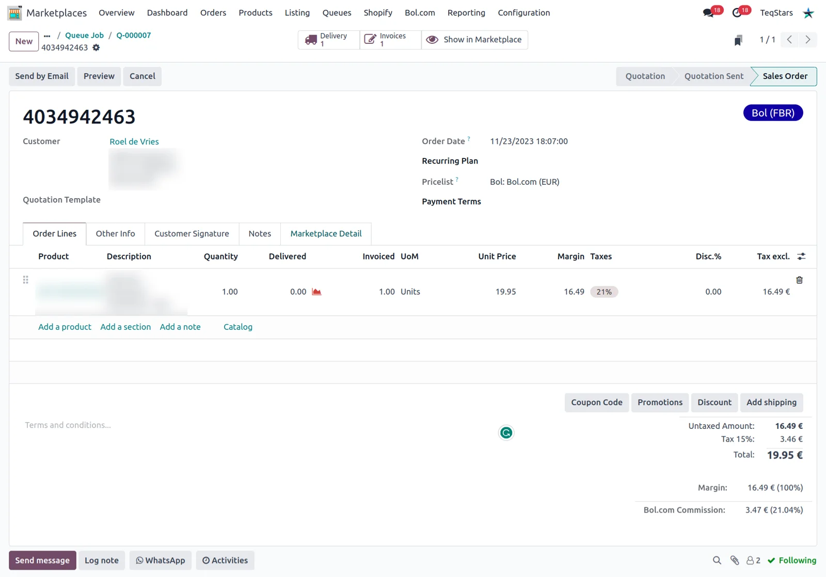The width and height of the screenshot is (826, 577).
Task: Go to Queue Job breadcrumb
Action: tap(84, 36)
